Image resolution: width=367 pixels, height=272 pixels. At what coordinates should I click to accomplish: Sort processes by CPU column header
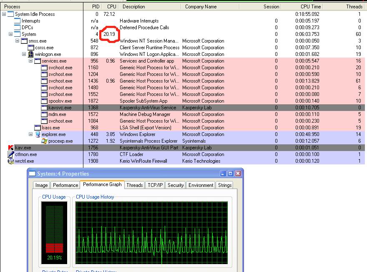pyautogui.click(x=111, y=7)
